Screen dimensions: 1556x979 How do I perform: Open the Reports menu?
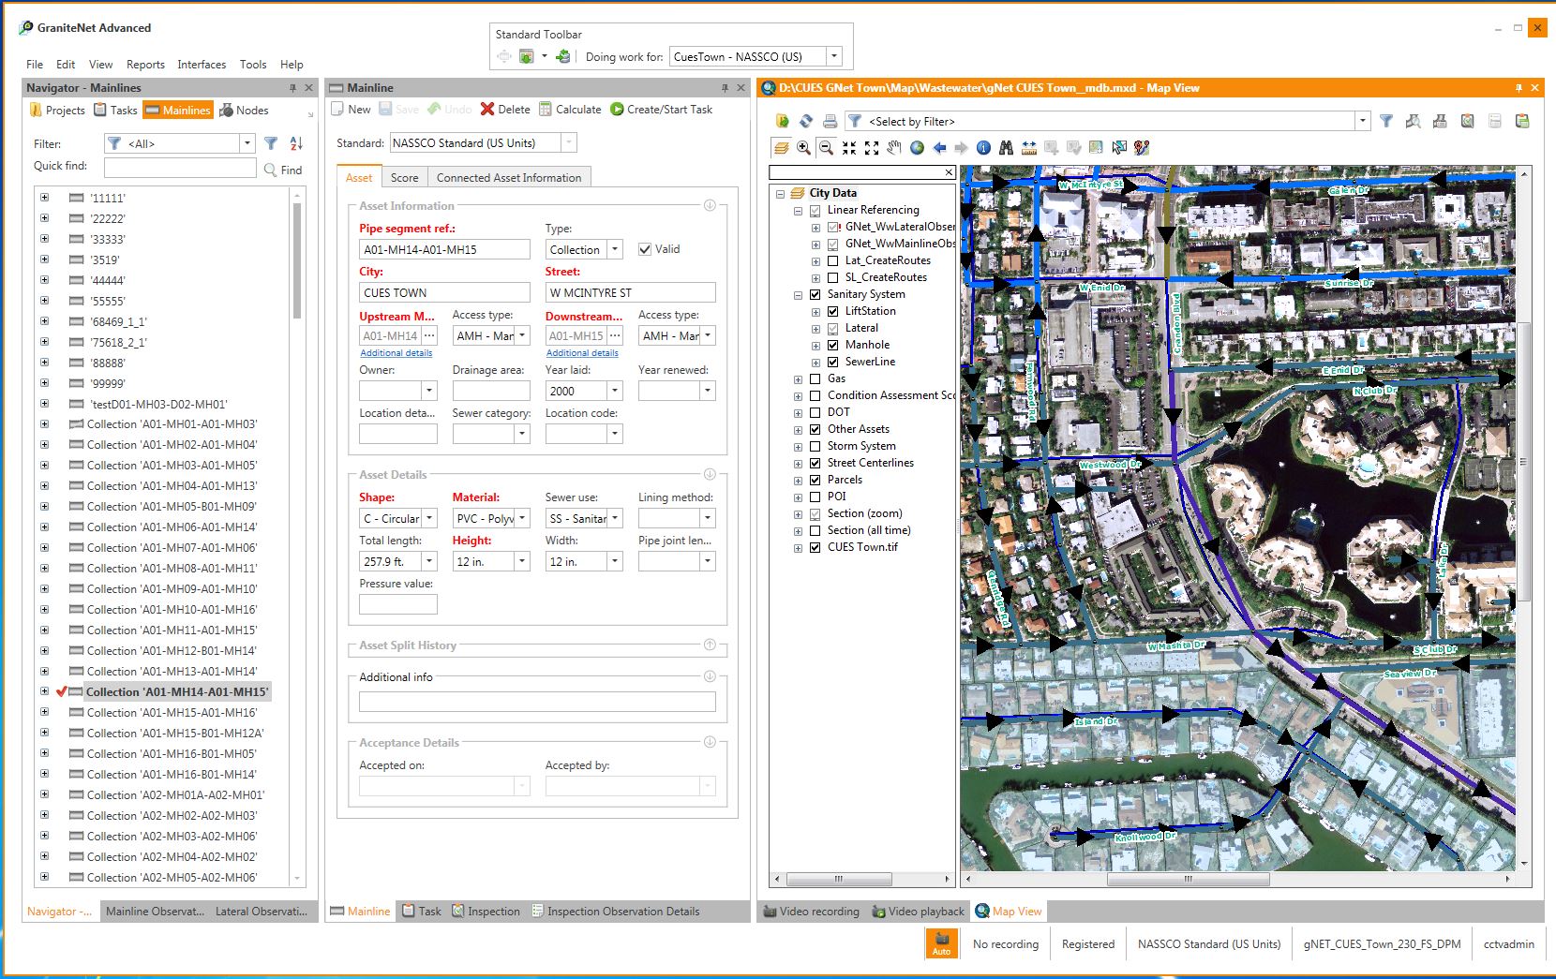(145, 64)
